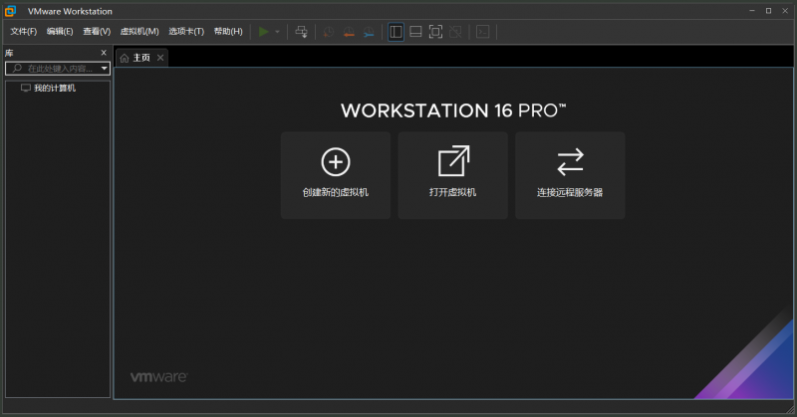Viewport: 797px width, 417px height.
Task: Open the power options dropdown arrow
Action: pyautogui.click(x=277, y=32)
